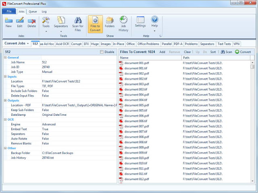Open the Settings icon in ribbon
Viewport: 258px width, 193px height.
click(x=140, y=20)
